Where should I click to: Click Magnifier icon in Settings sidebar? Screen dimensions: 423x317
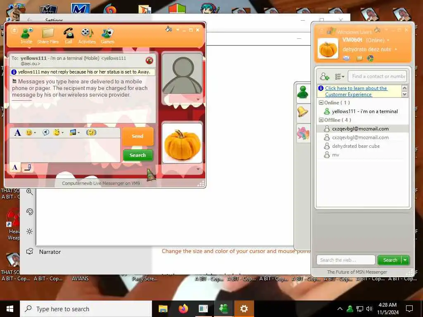click(x=30, y=192)
